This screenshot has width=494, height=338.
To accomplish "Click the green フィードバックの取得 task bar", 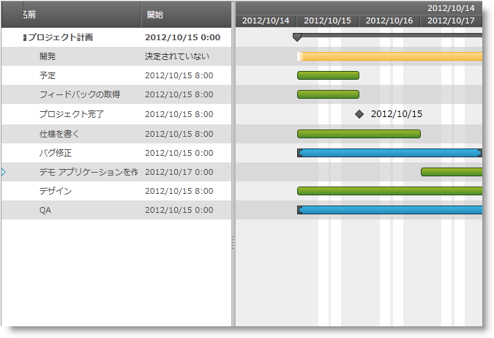I will [328, 94].
